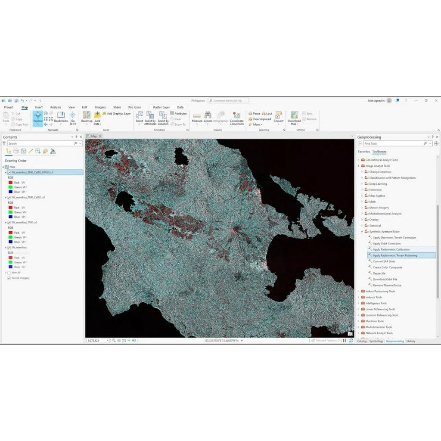Open the Bookmarks gallery
441x441 pixels.
click(61, 116)
